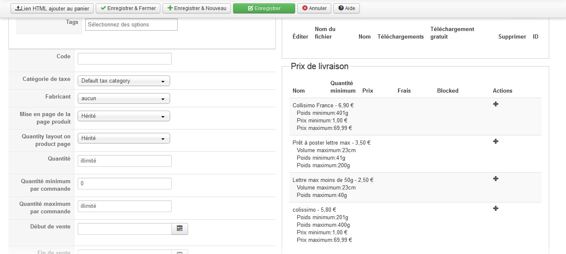The height and width of the screenshot is (254, 566).
Task: Click the Quantité input field
Action: (125, 161)
